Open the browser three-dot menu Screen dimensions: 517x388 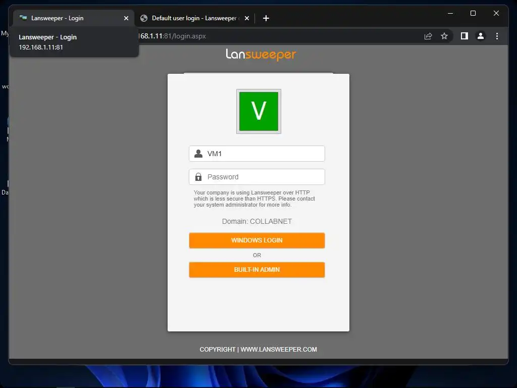tap(497, 36)
